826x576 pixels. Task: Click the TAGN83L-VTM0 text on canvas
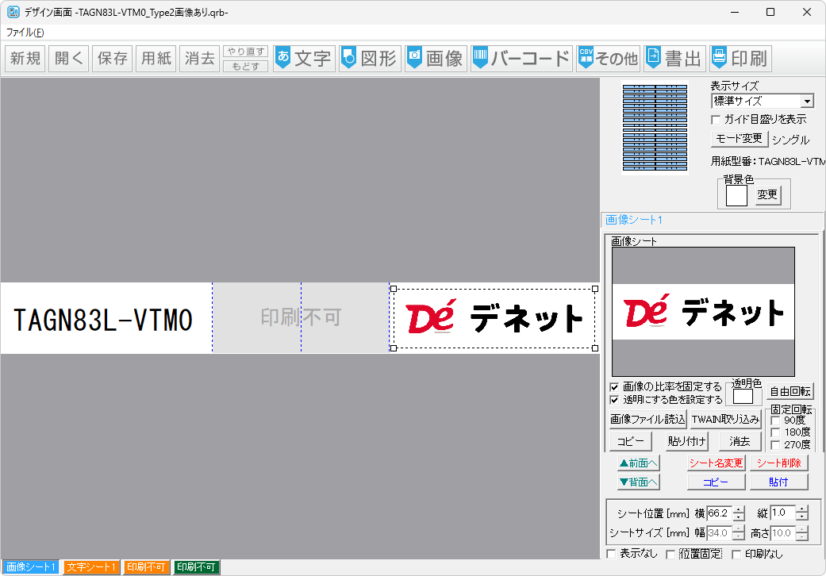tap(102, 320)
